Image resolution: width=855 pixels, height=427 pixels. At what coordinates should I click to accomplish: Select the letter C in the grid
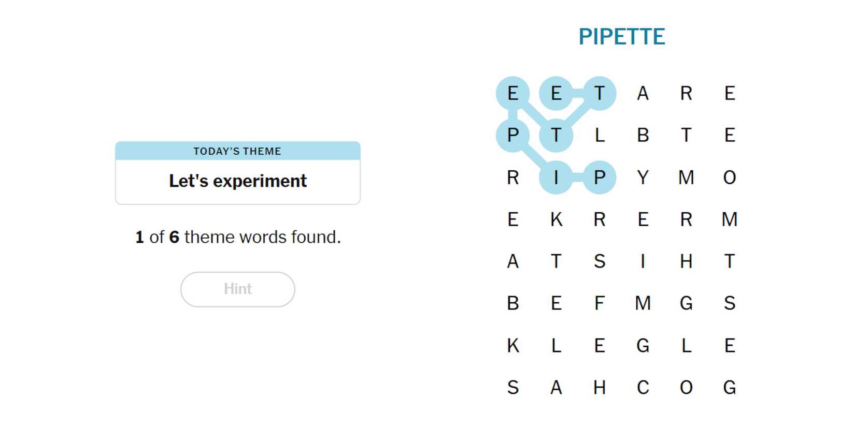(x=643, y=387)
